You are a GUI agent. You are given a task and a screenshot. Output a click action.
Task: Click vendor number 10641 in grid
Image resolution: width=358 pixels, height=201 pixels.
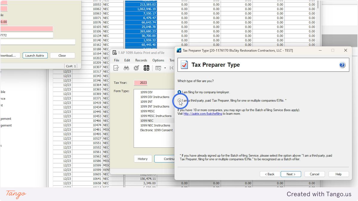point(87,179)
